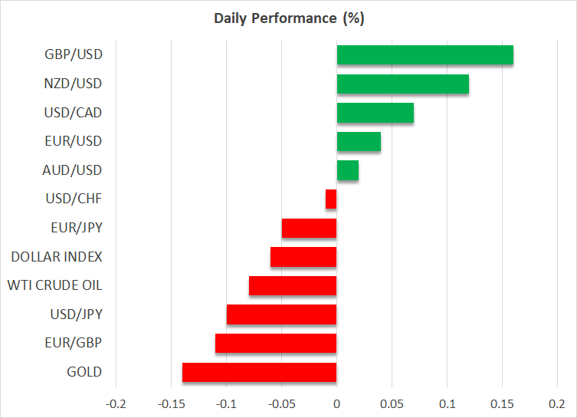The height and width of the screenshot is (418, 577).
Task: Click the tiny red USD/CHF bar
Action: (331, 199)
